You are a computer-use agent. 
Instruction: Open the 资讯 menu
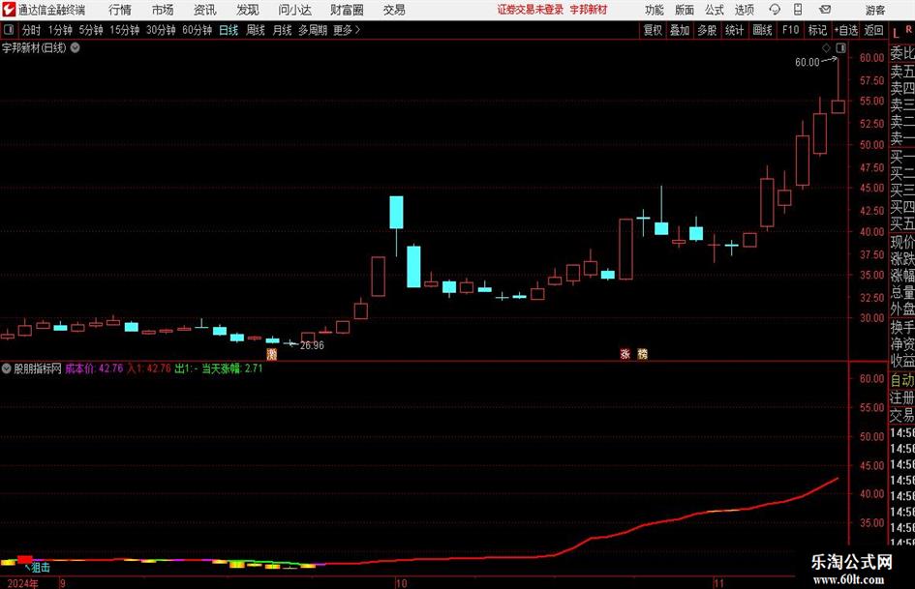pos(205,10)
